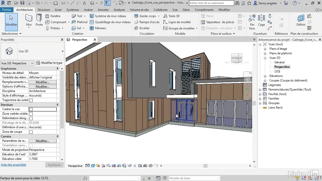Expand the Plans d'étage tree node
This screenshot has height=181, width=322.
[265, 49]
